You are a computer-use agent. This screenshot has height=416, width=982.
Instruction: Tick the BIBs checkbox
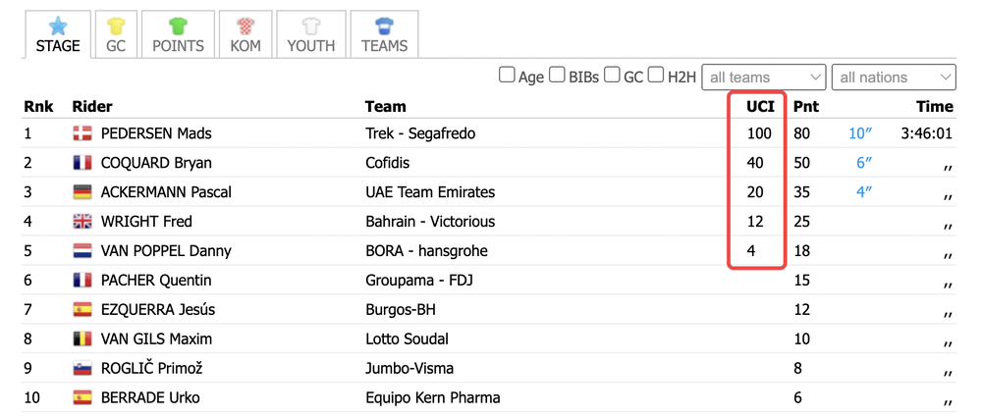pos(557,76)
